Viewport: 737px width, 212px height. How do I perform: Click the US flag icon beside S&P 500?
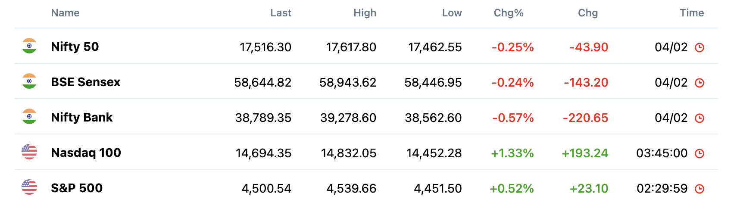pyautogui.click(x=29, y=187)
